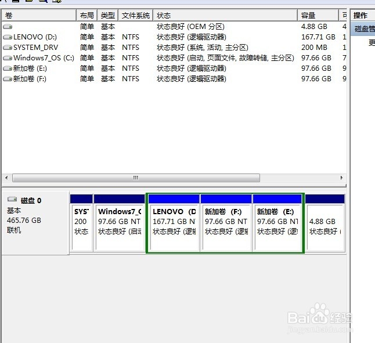This screenshot has height=343, width=375.
Task: Click the scroll-right arrow of the volume list
Action: [341, 178]
